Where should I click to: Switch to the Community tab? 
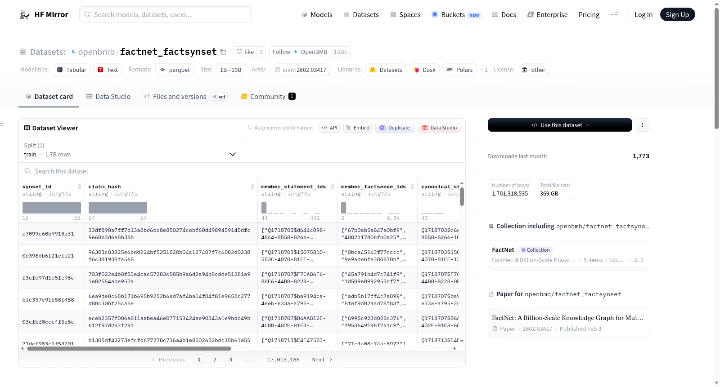pos(268,97)
